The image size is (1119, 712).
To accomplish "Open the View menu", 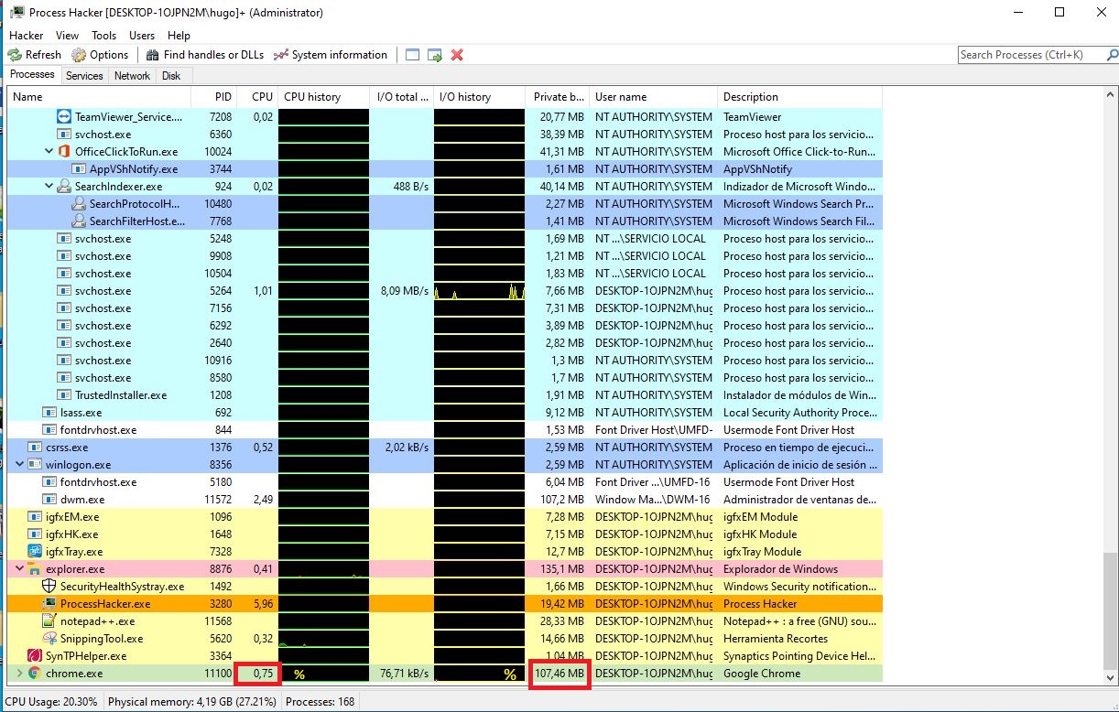I will coord(67,35).
